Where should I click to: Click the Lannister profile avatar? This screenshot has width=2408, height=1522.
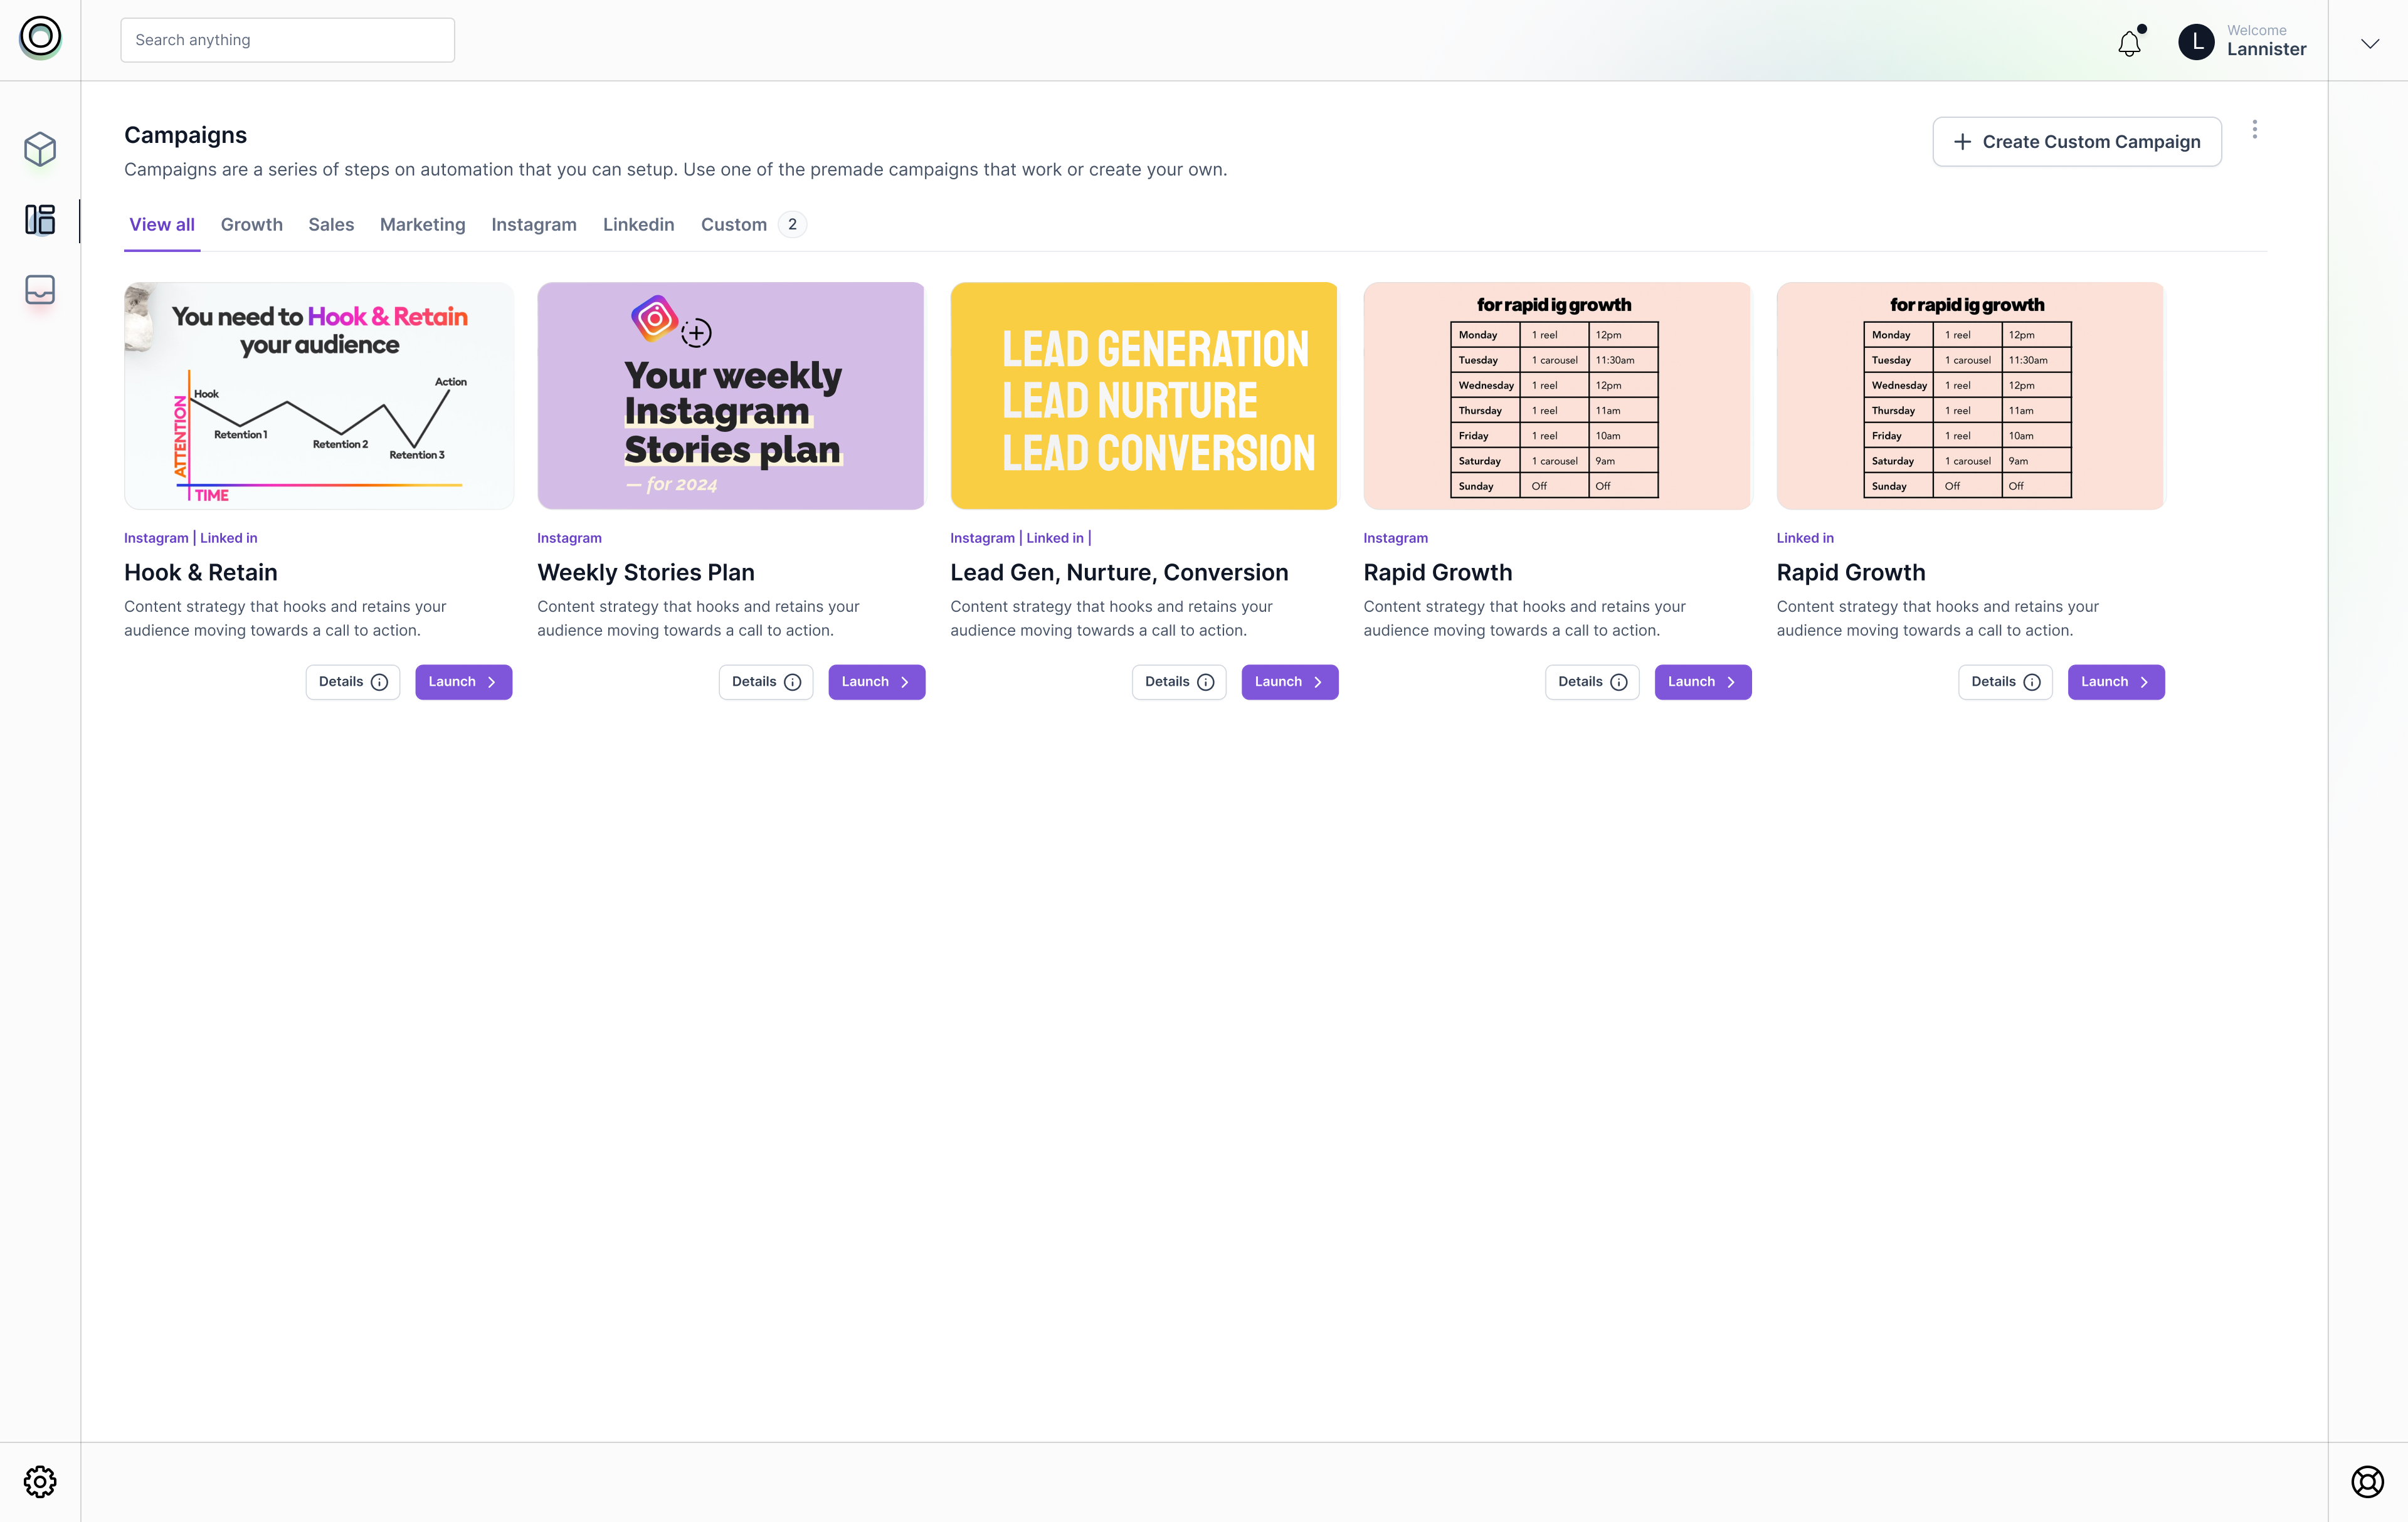click(2196, 41)
